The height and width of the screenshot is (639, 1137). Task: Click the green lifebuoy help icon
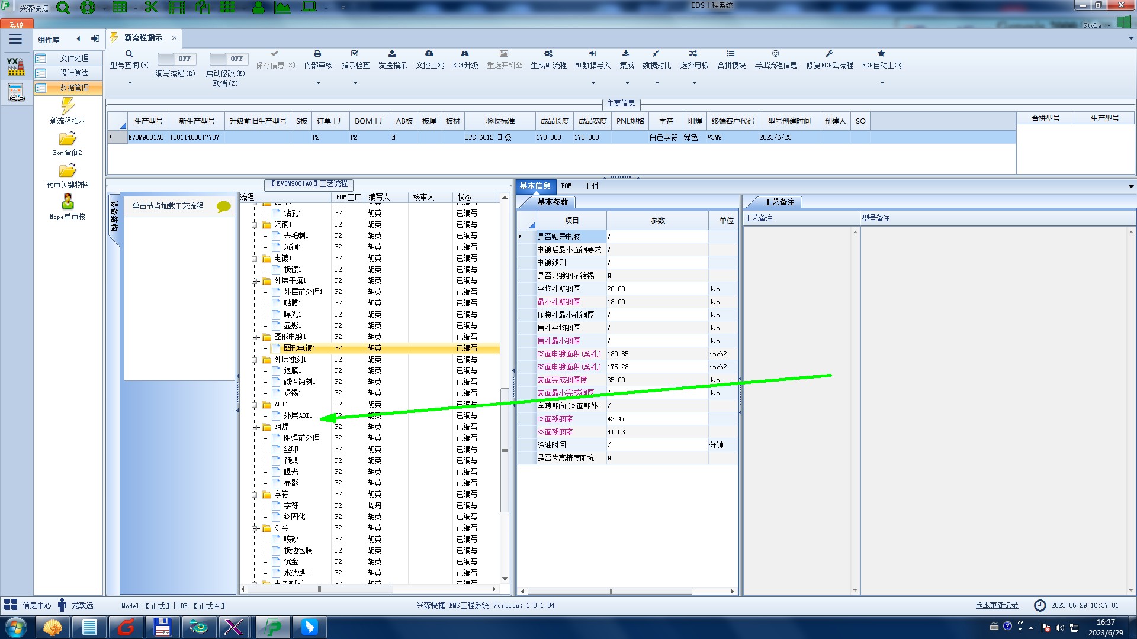click(x=88, y=8)
